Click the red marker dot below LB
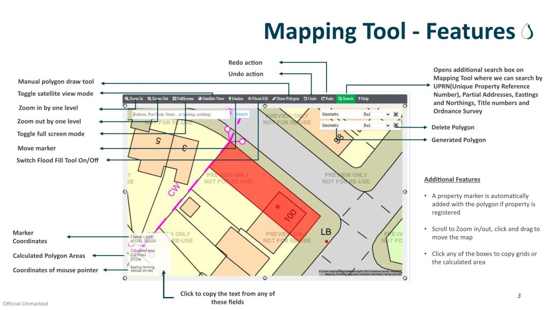Screen dimensions: 551x310 (327, 242)
